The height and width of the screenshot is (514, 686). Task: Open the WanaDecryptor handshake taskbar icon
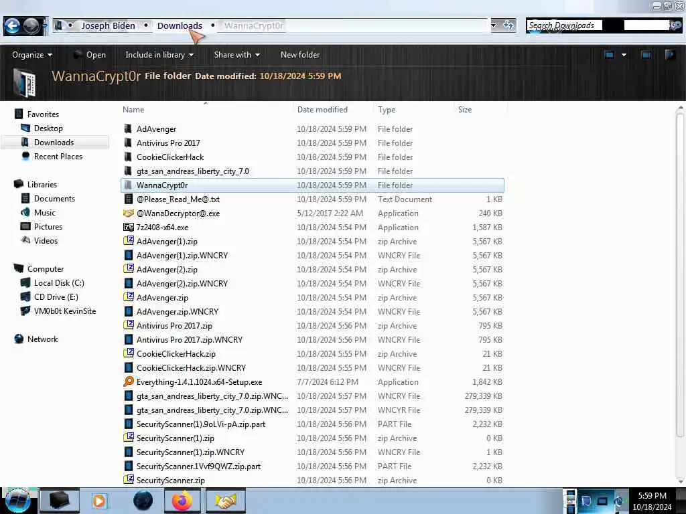click(226, 501)
